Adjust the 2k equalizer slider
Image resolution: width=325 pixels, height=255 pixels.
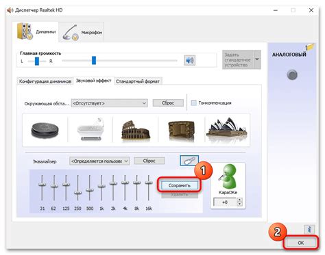pyautogui.click(x=113, y=183)
